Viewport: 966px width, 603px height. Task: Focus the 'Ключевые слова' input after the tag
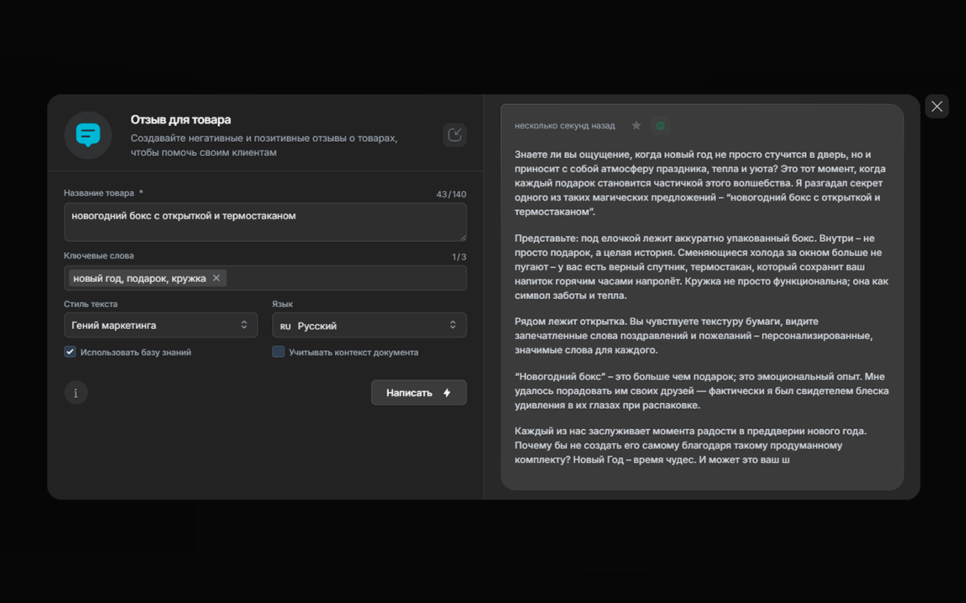345,278
